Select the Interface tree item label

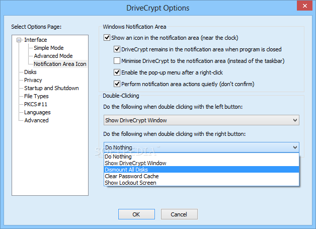(35, 40)
